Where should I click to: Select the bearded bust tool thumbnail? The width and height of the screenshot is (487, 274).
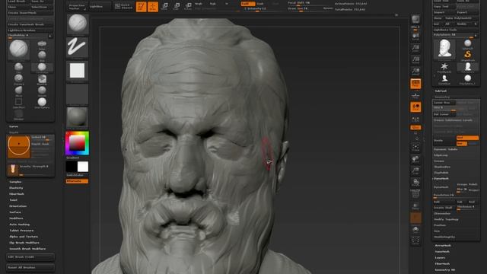[x=444, y=48]
